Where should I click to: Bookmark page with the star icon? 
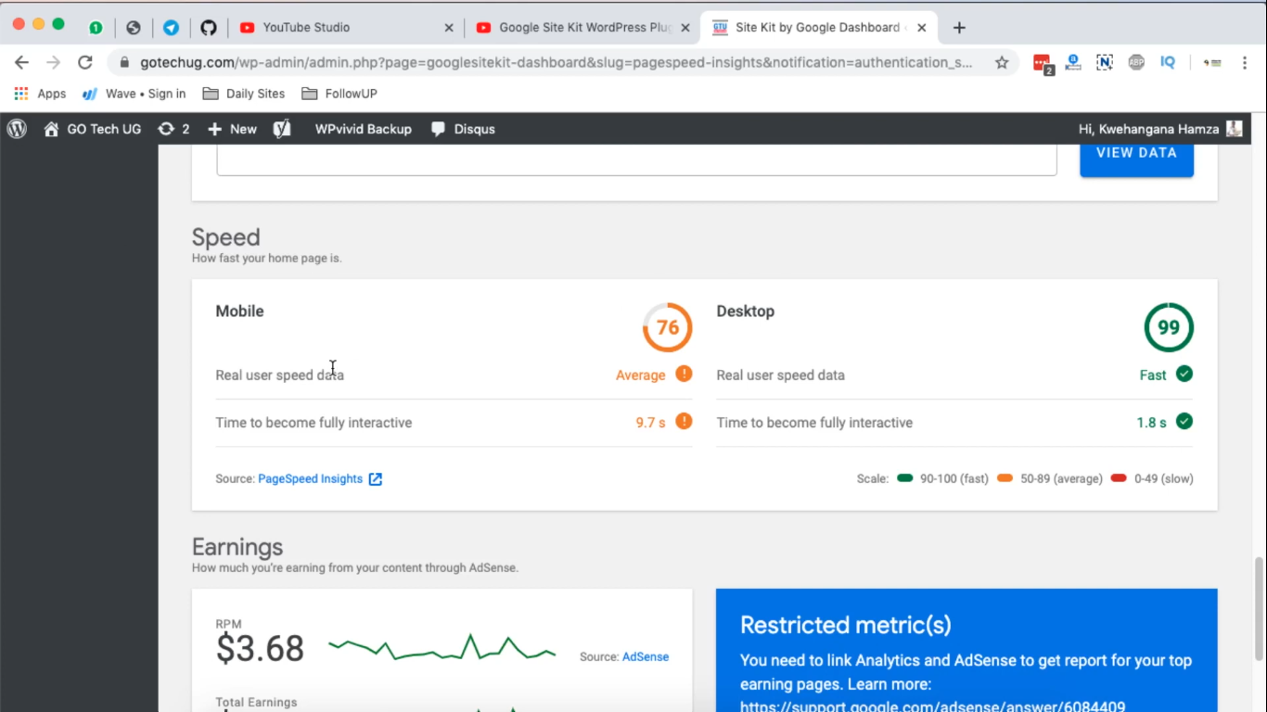pyautogui.click(x=1002, y=62)
